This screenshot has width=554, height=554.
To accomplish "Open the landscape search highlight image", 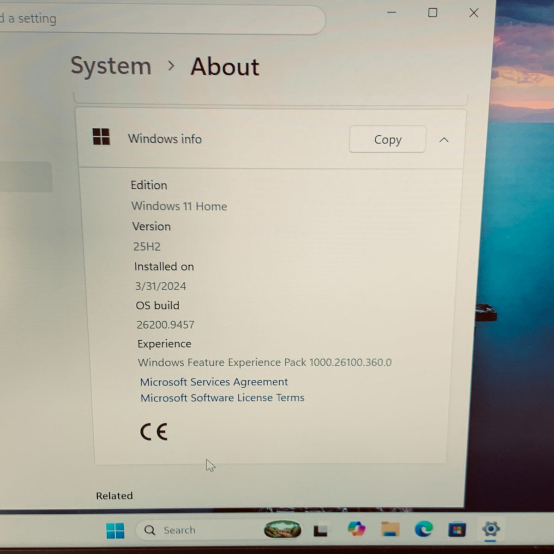I will 283,529.
